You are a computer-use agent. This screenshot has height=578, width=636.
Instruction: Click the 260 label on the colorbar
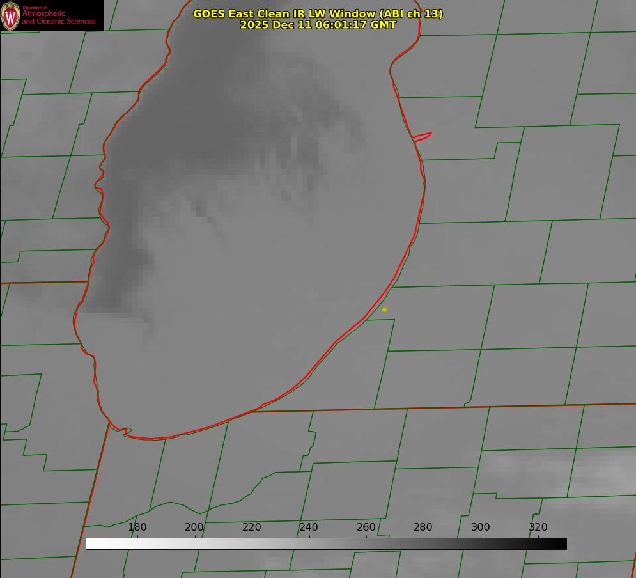pos(366,527)
